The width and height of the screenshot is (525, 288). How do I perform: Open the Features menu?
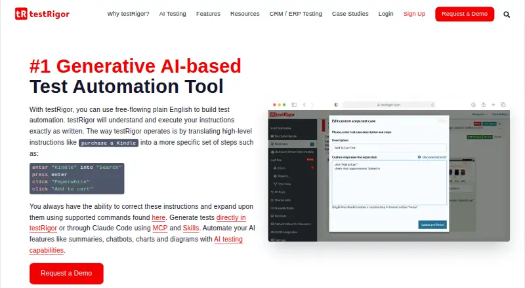point(208,14)
